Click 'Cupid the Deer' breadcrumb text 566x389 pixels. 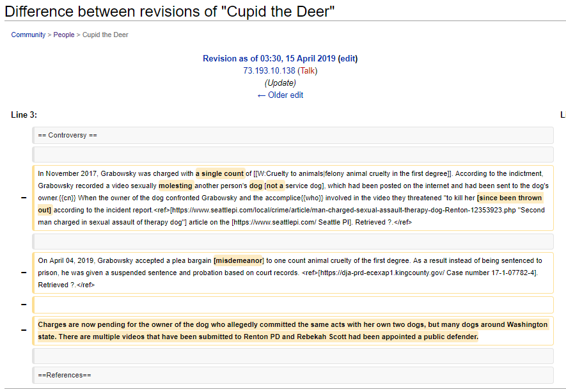tap(106, 35)
